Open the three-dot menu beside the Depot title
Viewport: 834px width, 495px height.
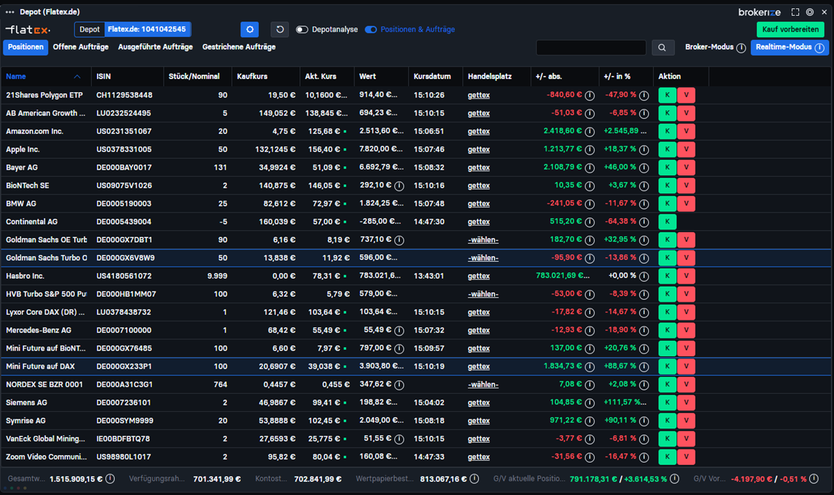pyautogui.click(x=10, y=12)
